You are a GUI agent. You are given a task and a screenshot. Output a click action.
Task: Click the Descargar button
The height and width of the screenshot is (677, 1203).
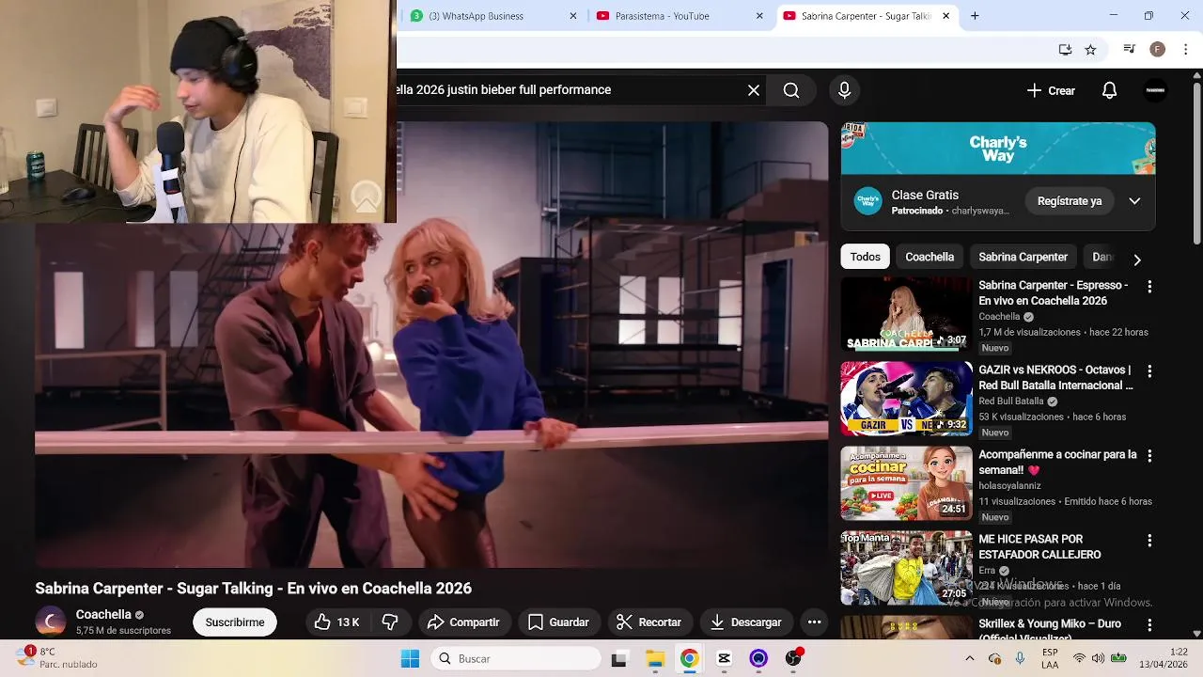point(747,622)
